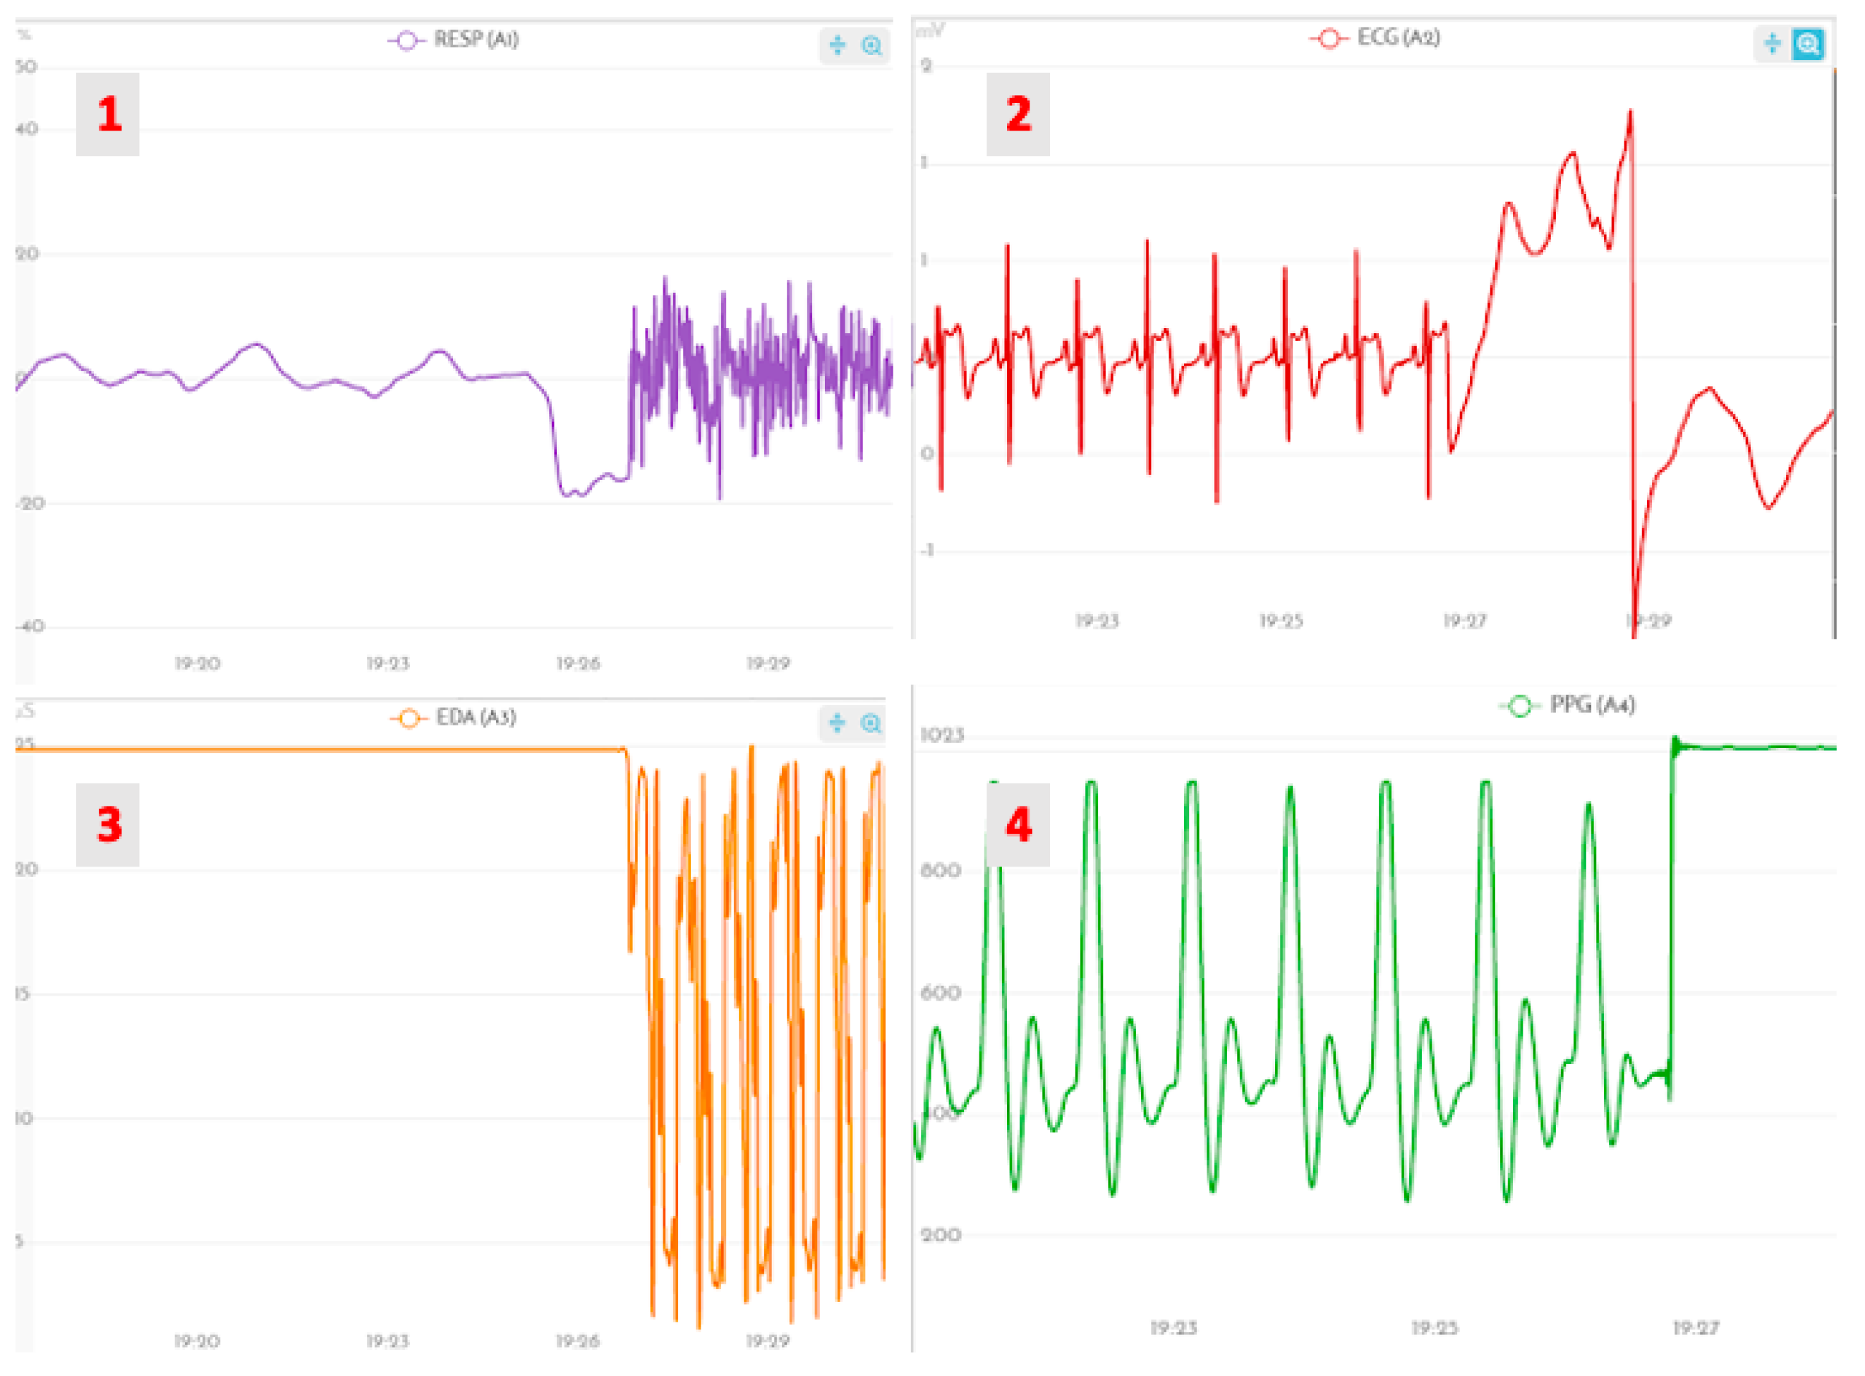Click the 19:26 time marker on RESP chart
The height and width of the screenshot is (1376, 1865).
[578, 664]
